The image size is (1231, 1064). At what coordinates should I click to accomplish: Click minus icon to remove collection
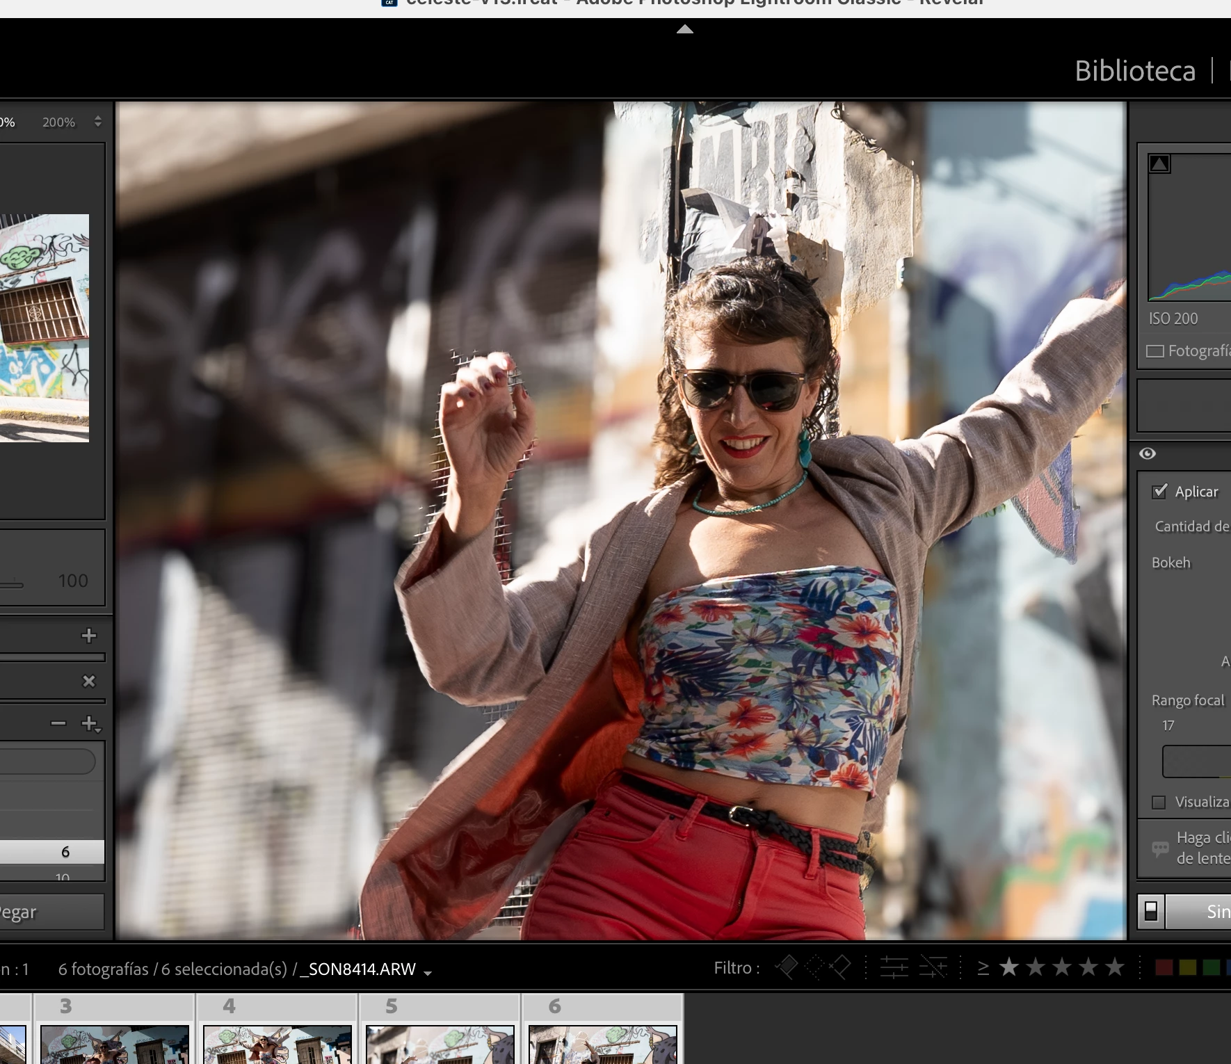[58, 724]
